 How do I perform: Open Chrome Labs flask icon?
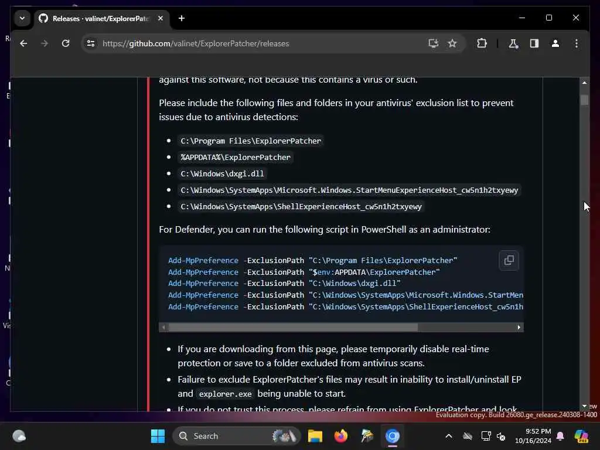click(x=513, y=43)
